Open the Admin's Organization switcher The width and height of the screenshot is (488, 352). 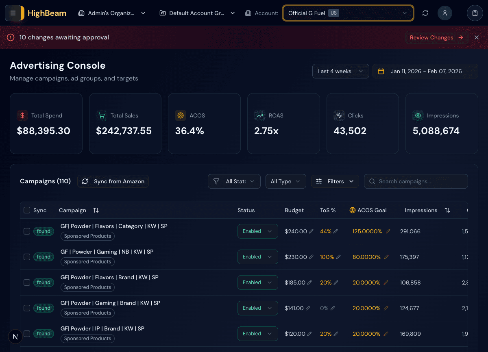pos(112,13)
